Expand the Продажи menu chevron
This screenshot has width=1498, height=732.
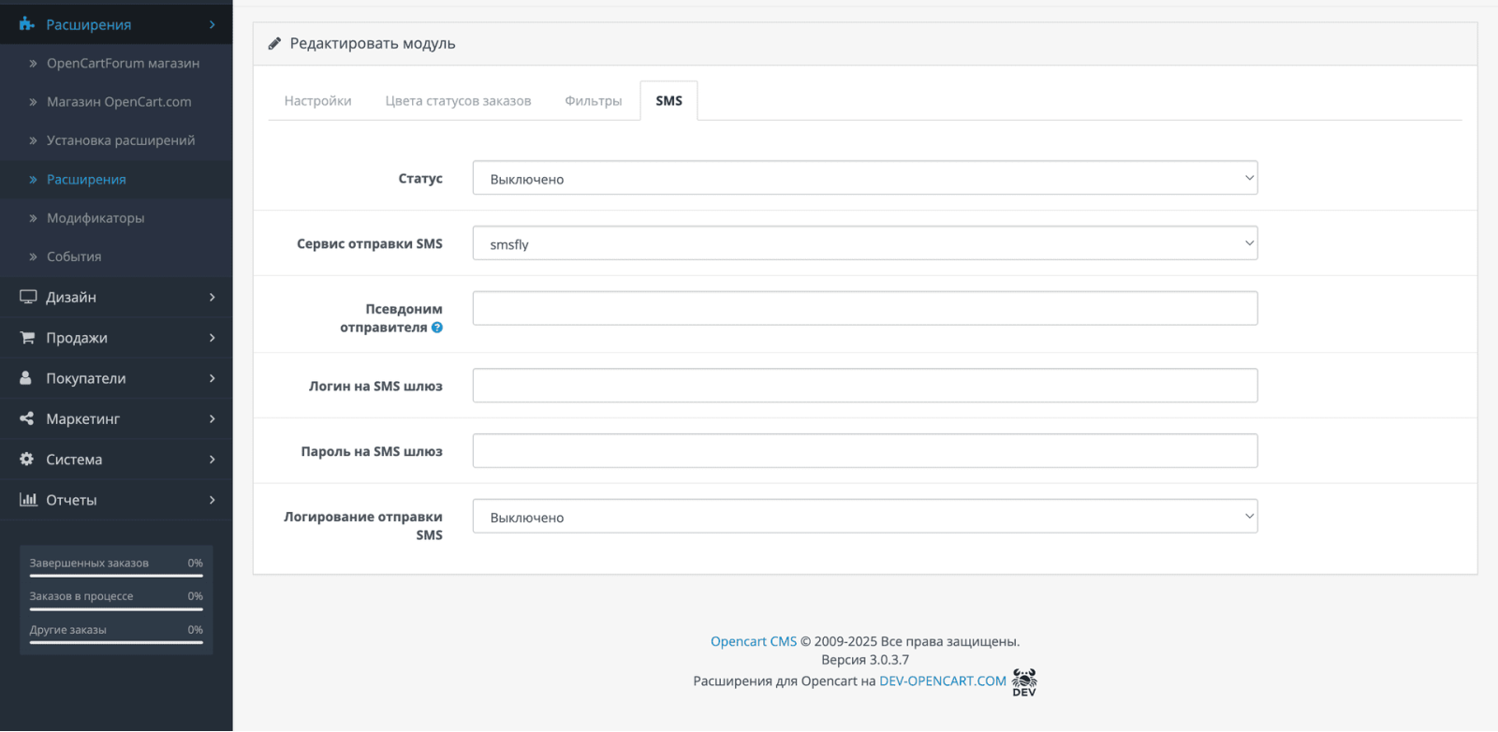(x=213, y=337)
